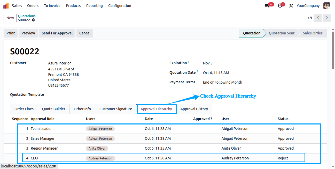Open the Configuration menu
Screen dimensions: 335x169
point(120,6)
